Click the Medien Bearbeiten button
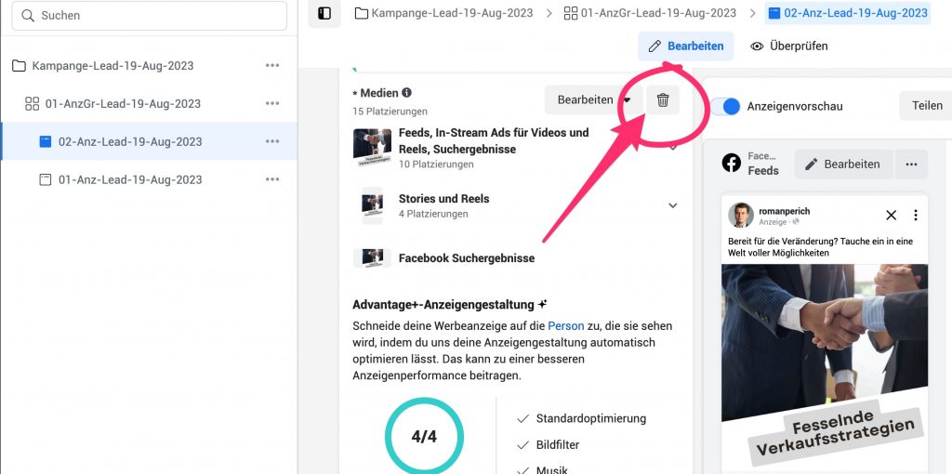952x474 pixels. tap(586, 100)
